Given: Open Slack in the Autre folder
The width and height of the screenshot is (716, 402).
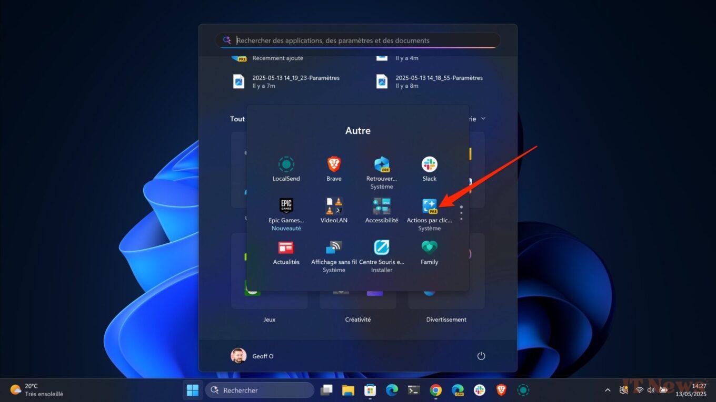Looking at the screenshot, I should point(429,169).
